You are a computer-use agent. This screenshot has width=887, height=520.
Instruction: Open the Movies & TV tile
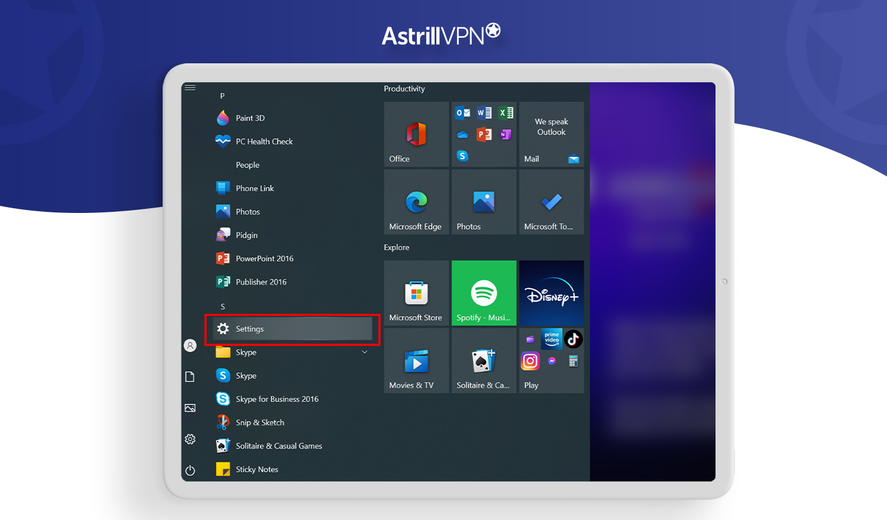pos(416,360)
